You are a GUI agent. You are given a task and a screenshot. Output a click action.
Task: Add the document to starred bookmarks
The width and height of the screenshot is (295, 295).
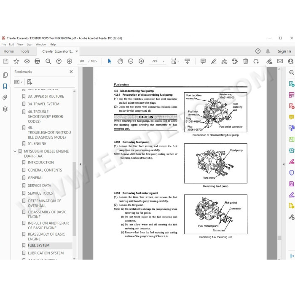pyautogui.click(x=16, y=61)
